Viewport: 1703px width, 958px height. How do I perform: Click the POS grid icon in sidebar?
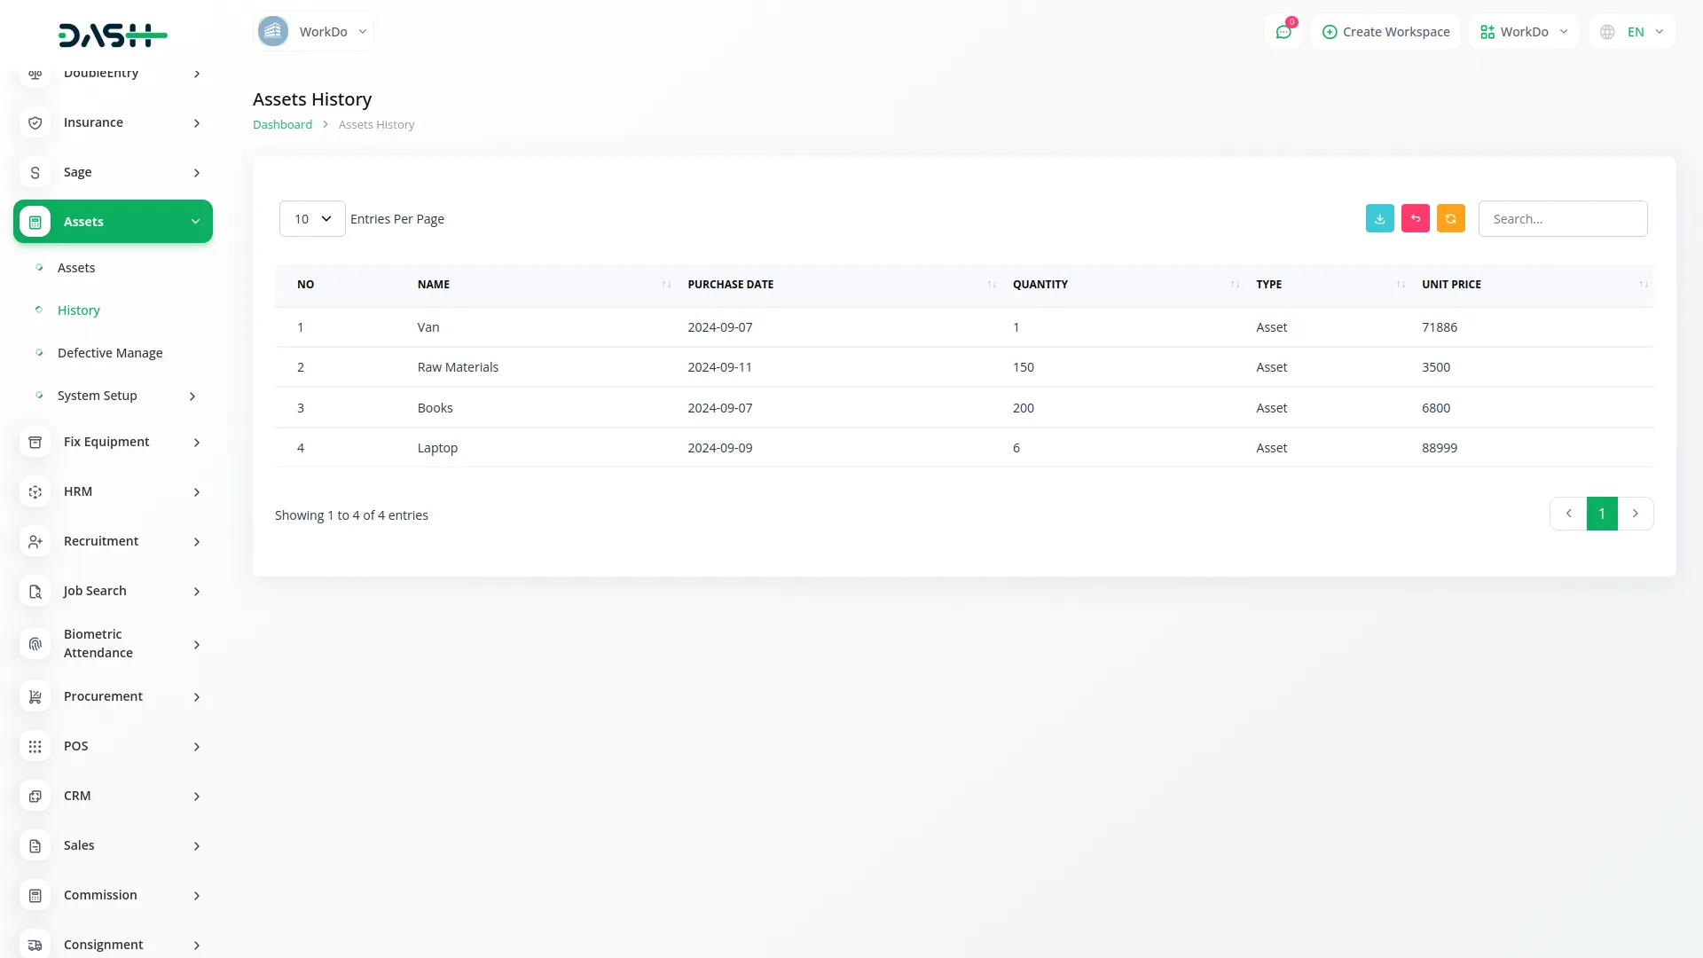[x=35, y=746]
